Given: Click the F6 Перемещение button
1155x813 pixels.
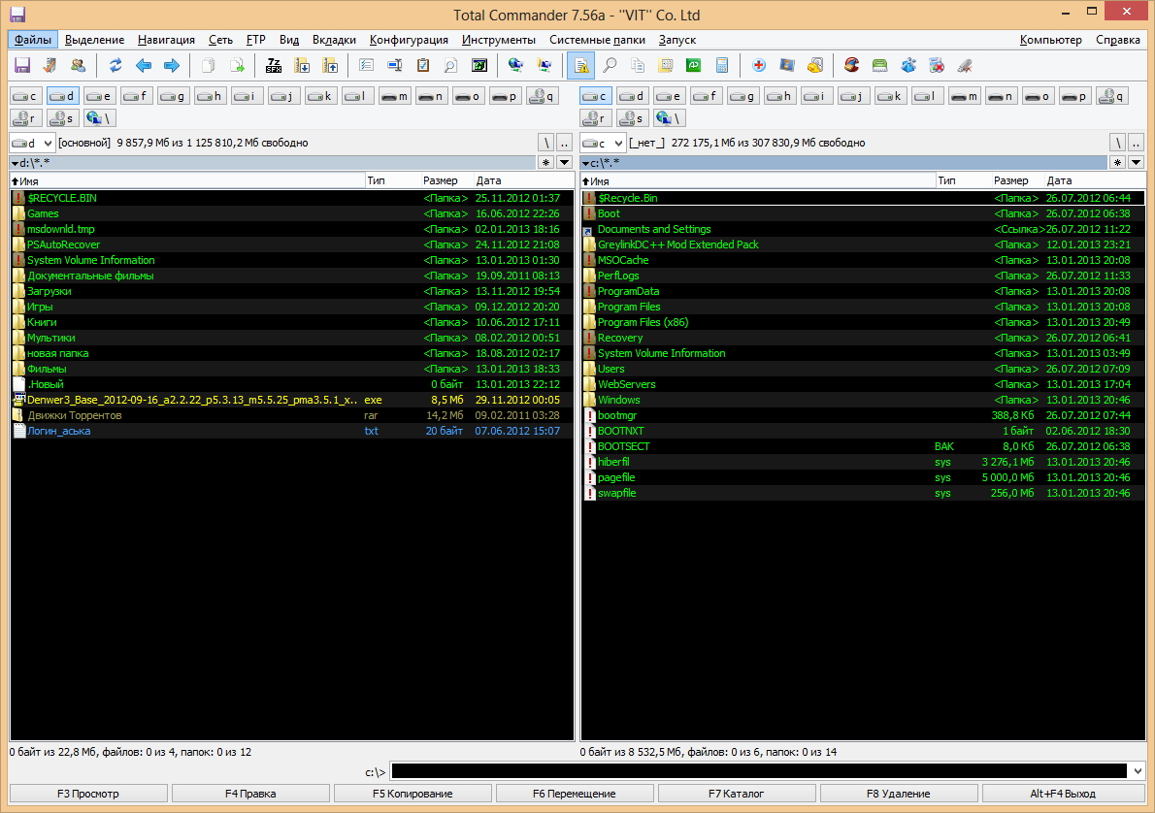Looking at the screenshot, I should (575, 794).
